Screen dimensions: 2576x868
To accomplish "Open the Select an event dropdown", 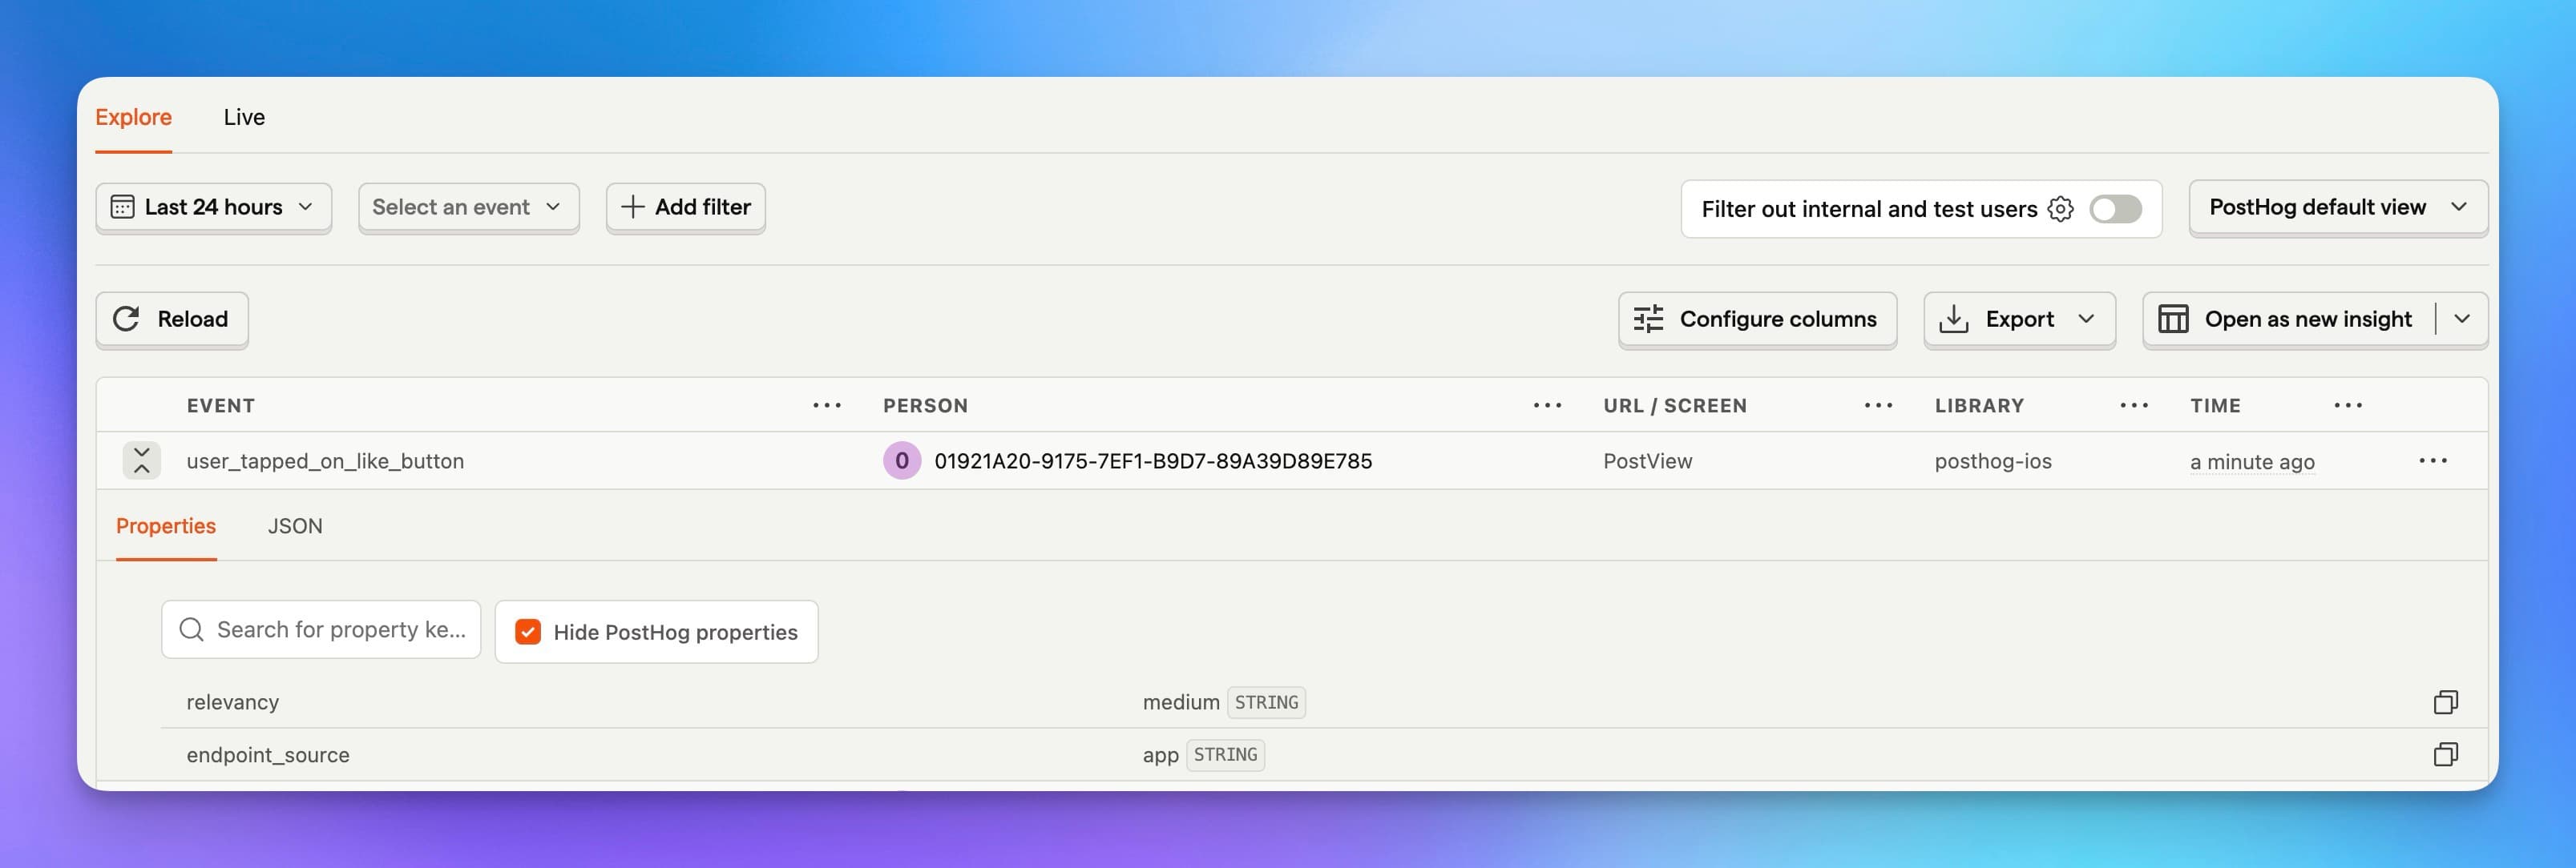I will pyautogui.click(x=466, y=207).
